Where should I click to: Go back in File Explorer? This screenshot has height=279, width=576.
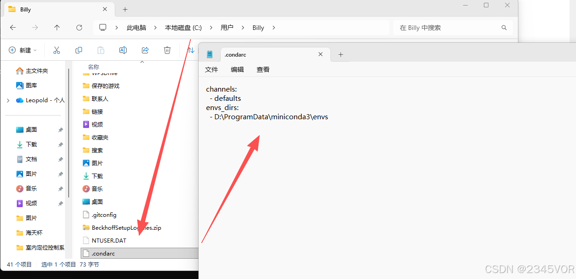coord(13,28)
